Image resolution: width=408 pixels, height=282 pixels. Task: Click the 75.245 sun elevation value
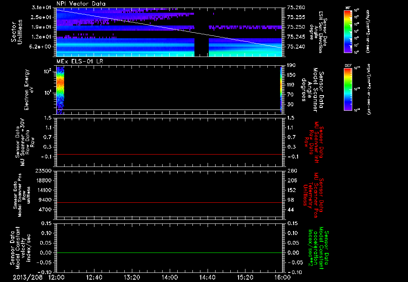[x=296, y=37]
